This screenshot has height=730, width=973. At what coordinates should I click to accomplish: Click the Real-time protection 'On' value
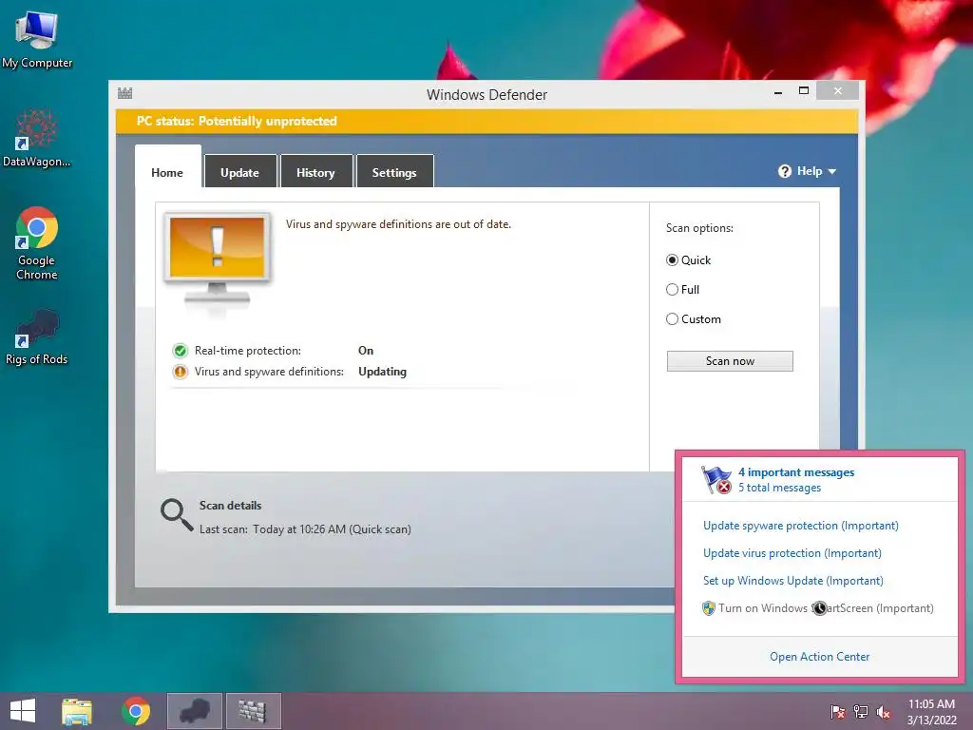coord(366,351)
